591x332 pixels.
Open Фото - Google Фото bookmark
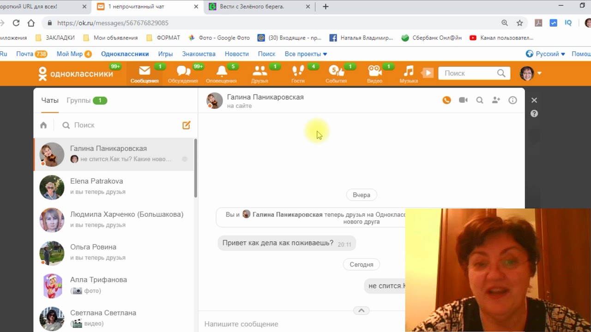[x=218, y=38]
